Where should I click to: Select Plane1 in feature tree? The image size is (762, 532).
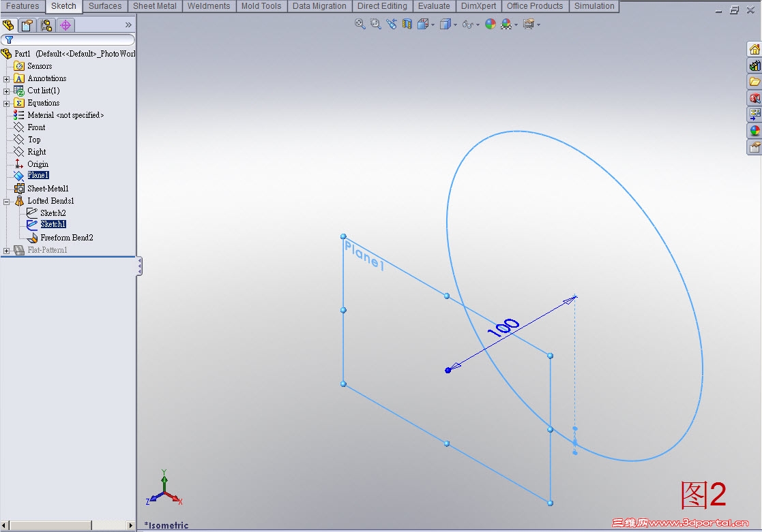click(38, 175)
